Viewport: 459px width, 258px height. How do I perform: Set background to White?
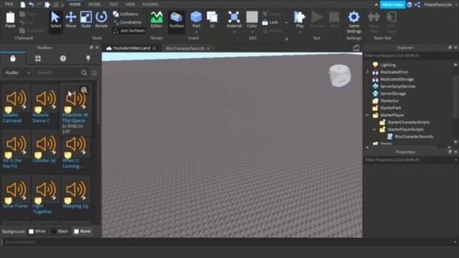(37, 231)
